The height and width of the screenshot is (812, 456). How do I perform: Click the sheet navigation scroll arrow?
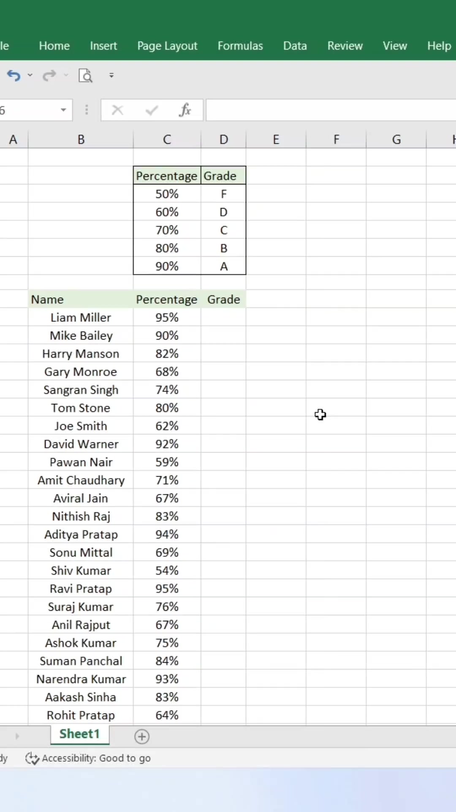[17, 736]
